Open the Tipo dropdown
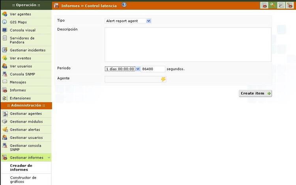 [x=128, y=21]
